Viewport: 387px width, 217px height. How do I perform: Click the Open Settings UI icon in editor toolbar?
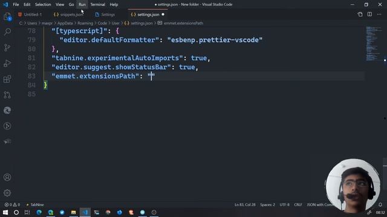click(x=360, y=14)
